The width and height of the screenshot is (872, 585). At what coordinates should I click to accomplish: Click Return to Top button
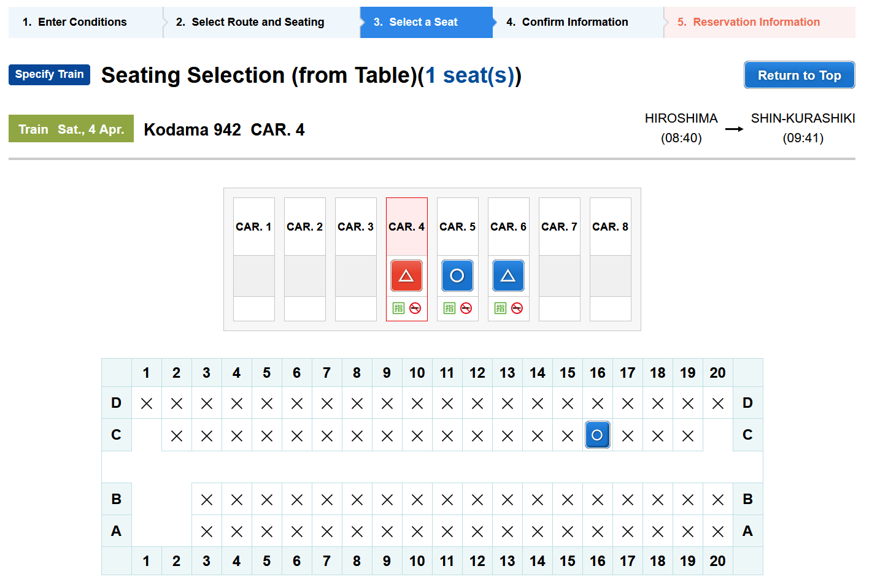coord(800,75)
